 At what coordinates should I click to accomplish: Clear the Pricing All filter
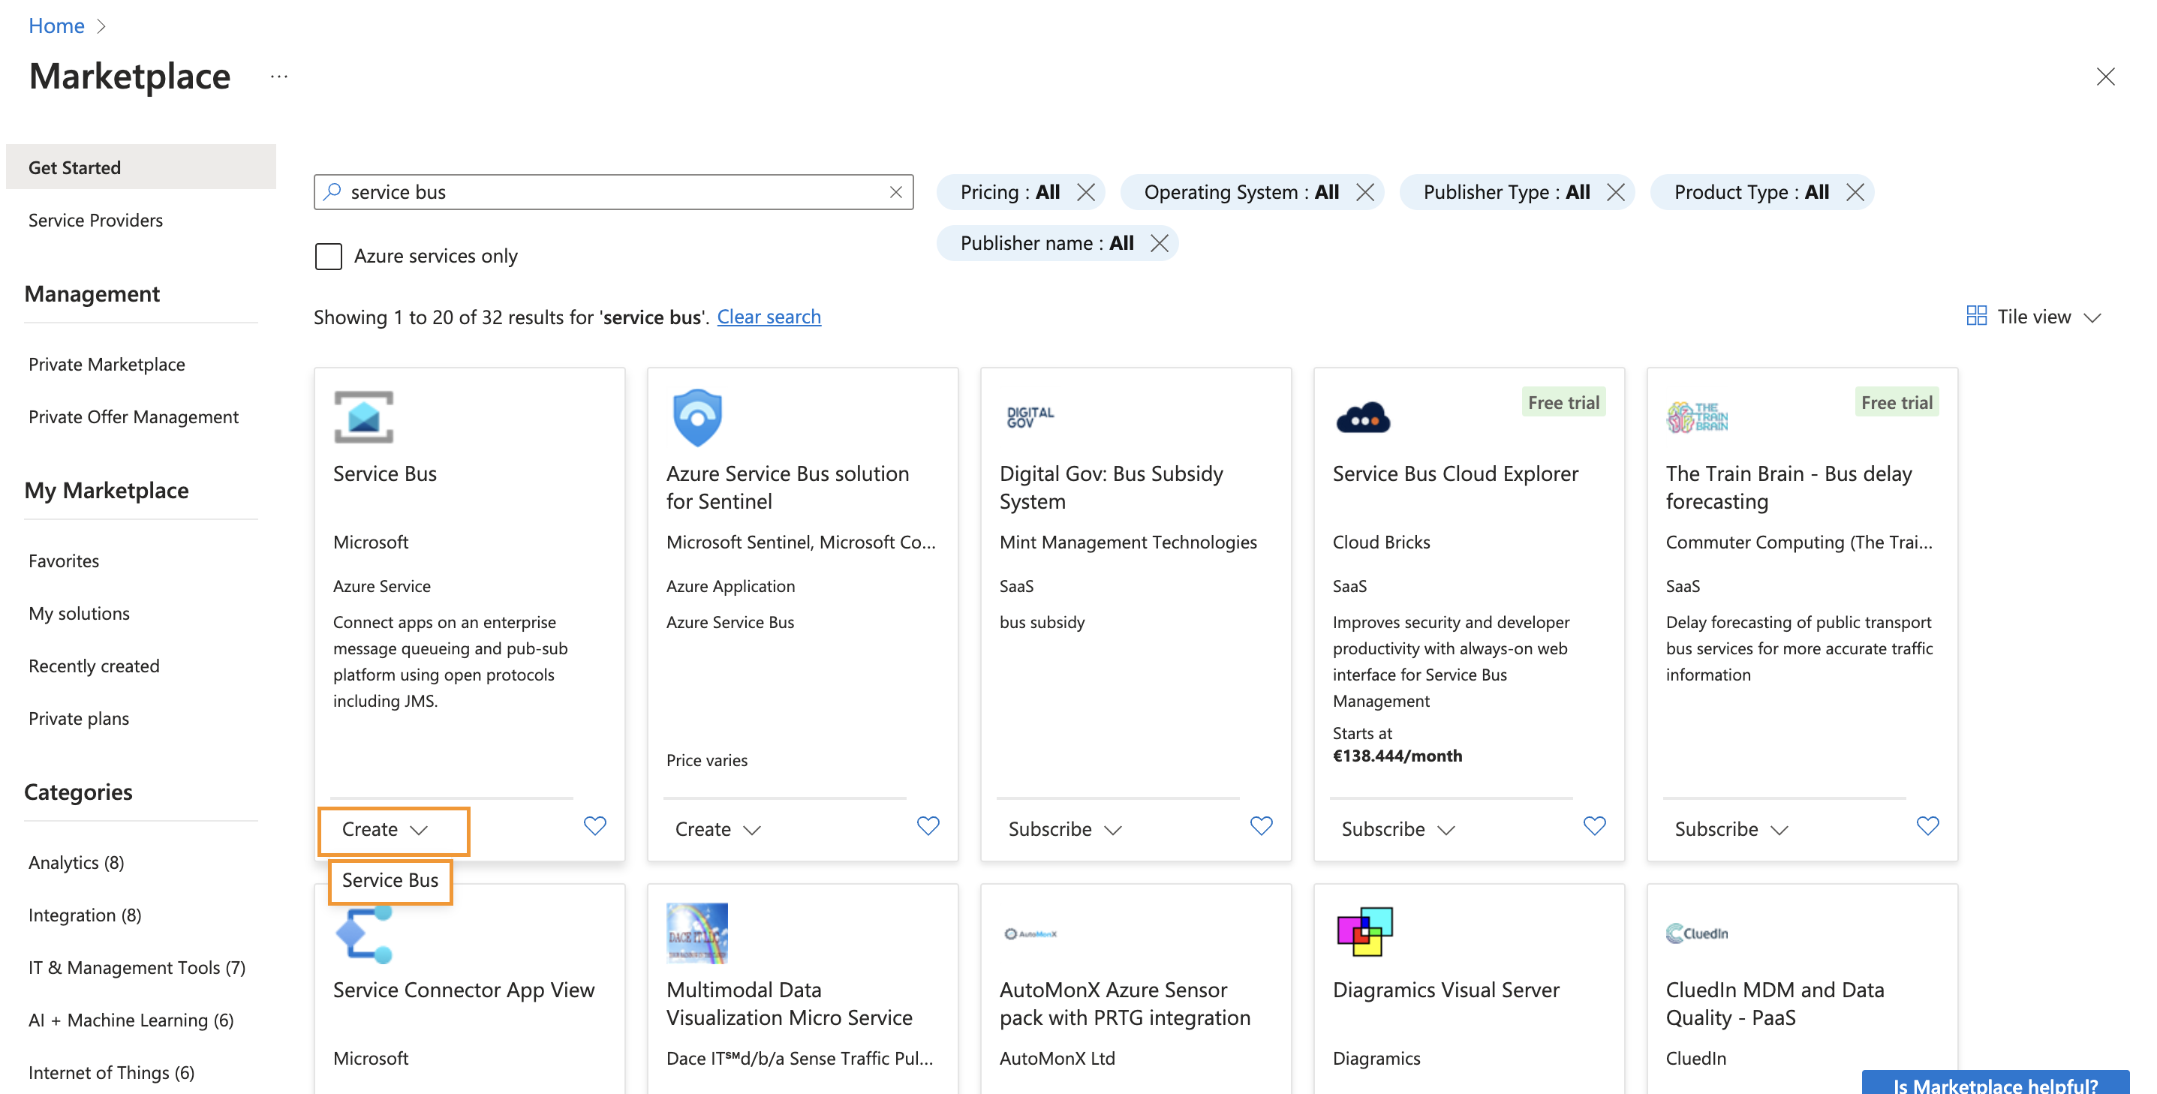point(1087,191)
